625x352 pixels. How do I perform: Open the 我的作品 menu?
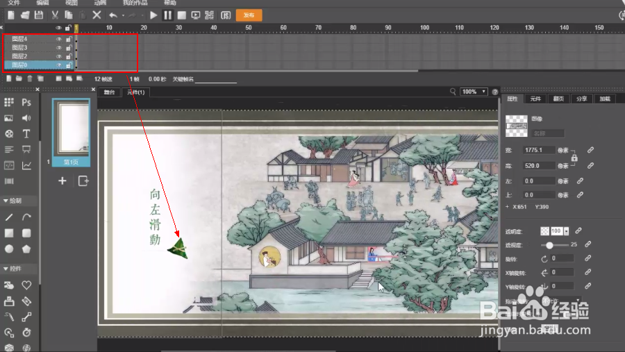click(135, 3)
